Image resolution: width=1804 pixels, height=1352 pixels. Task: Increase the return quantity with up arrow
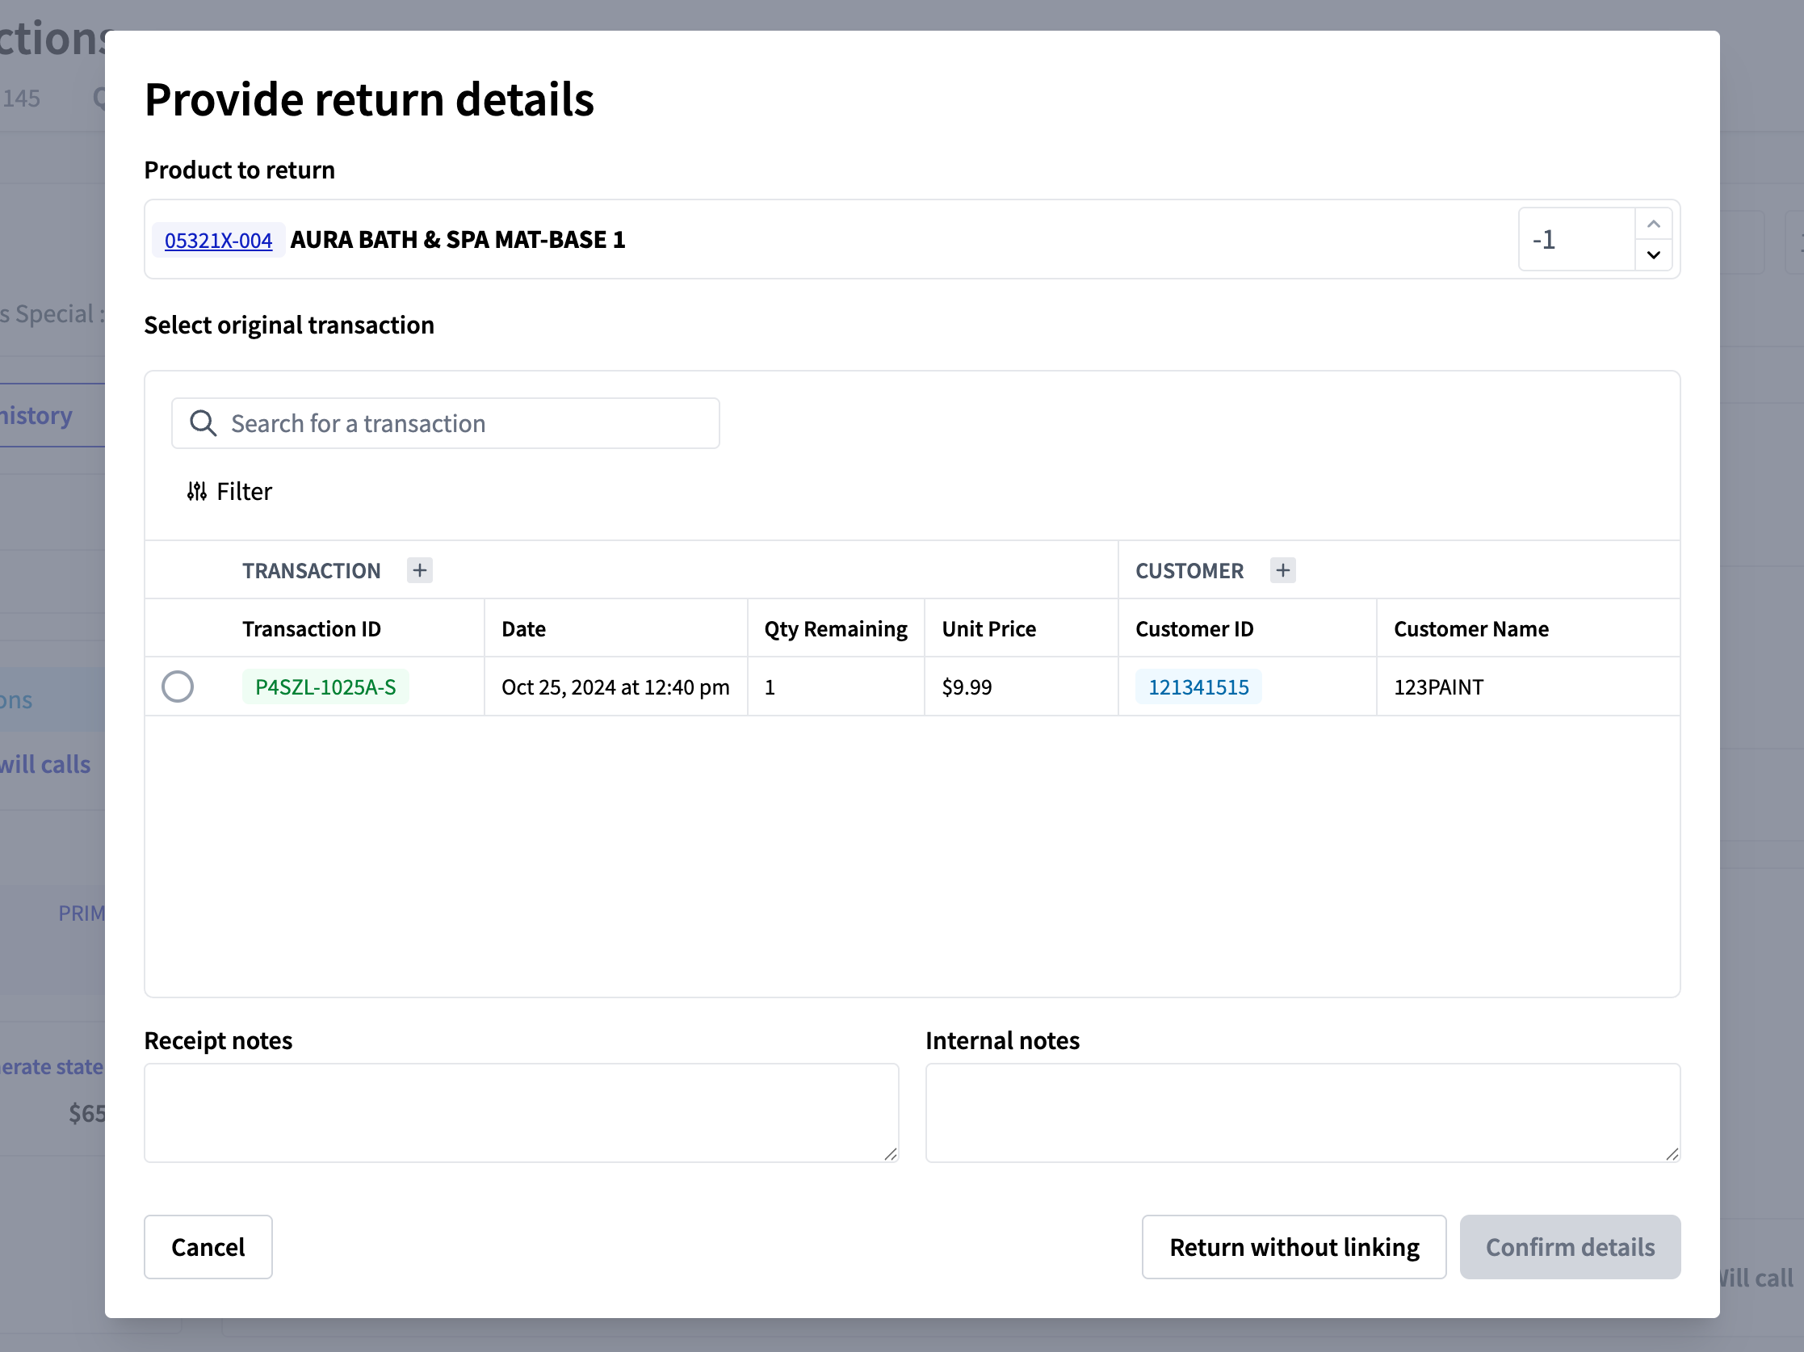[1653, 225]
